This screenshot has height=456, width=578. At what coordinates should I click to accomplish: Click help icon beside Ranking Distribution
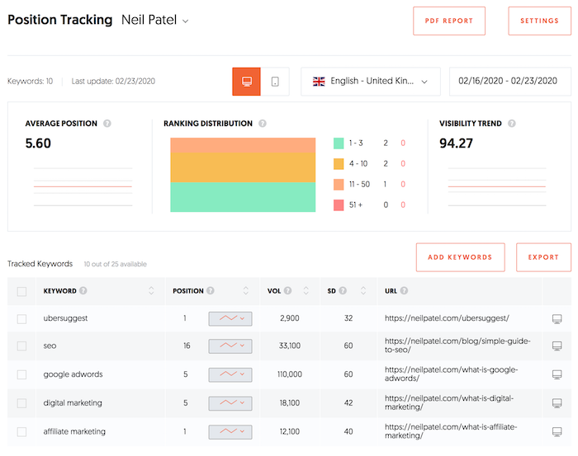263,124
